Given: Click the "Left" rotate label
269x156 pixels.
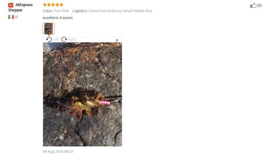Looking at the screenshot, I should point(55,40).
